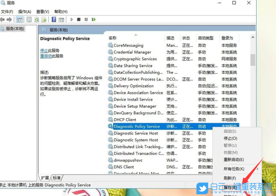This screenshot has height=196, width=276.
Task: Open the Refresh toolbar icon
Action: click(x=37, y=19)
